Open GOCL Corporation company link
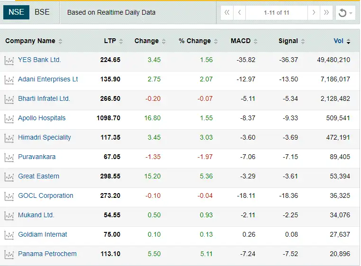This screenshot has height=266, width=361. pyautogui.click(x=45, y=196)
